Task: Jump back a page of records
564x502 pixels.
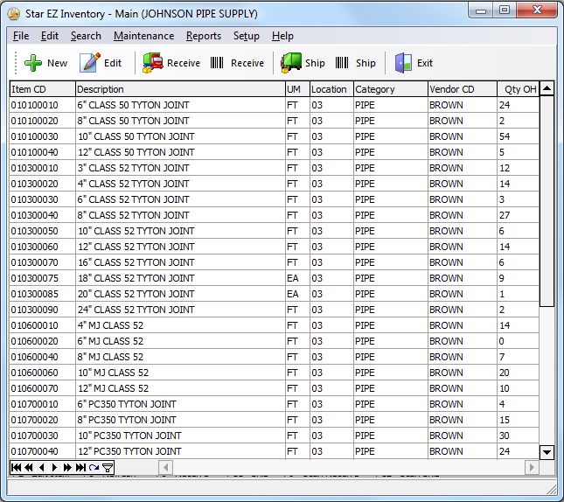Action: [x=29, y=467]
